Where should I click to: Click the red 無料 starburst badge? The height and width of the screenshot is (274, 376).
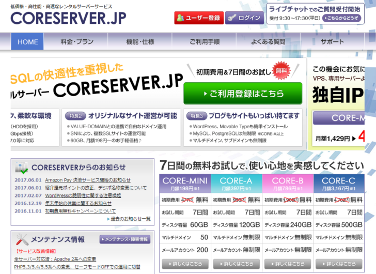pyautogui.click(x=281, y=70)
